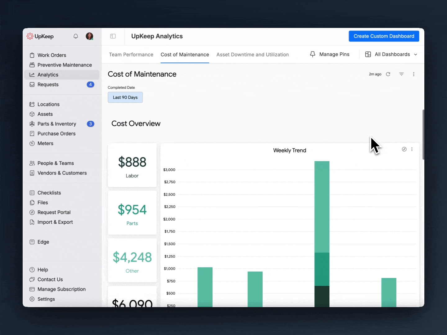Click the UpKeep gear logo icon
This screenshot has width=447, height=335.
point(30,36)
